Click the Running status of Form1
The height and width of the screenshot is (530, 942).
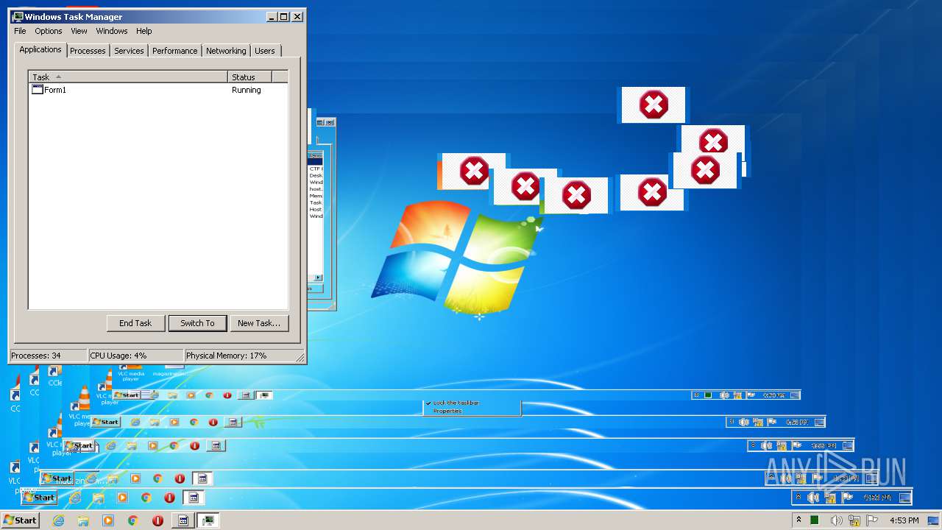point(247,90)
